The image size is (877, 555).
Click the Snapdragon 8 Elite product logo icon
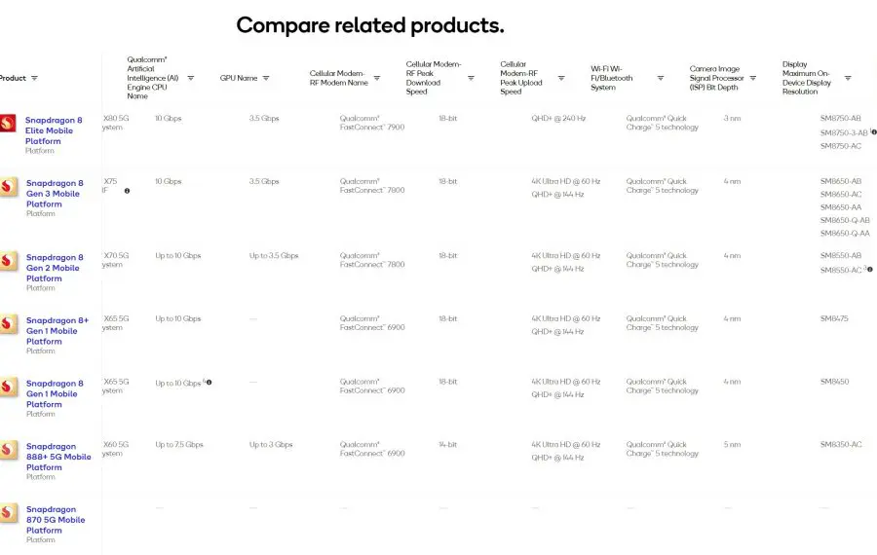click(8, 123)
